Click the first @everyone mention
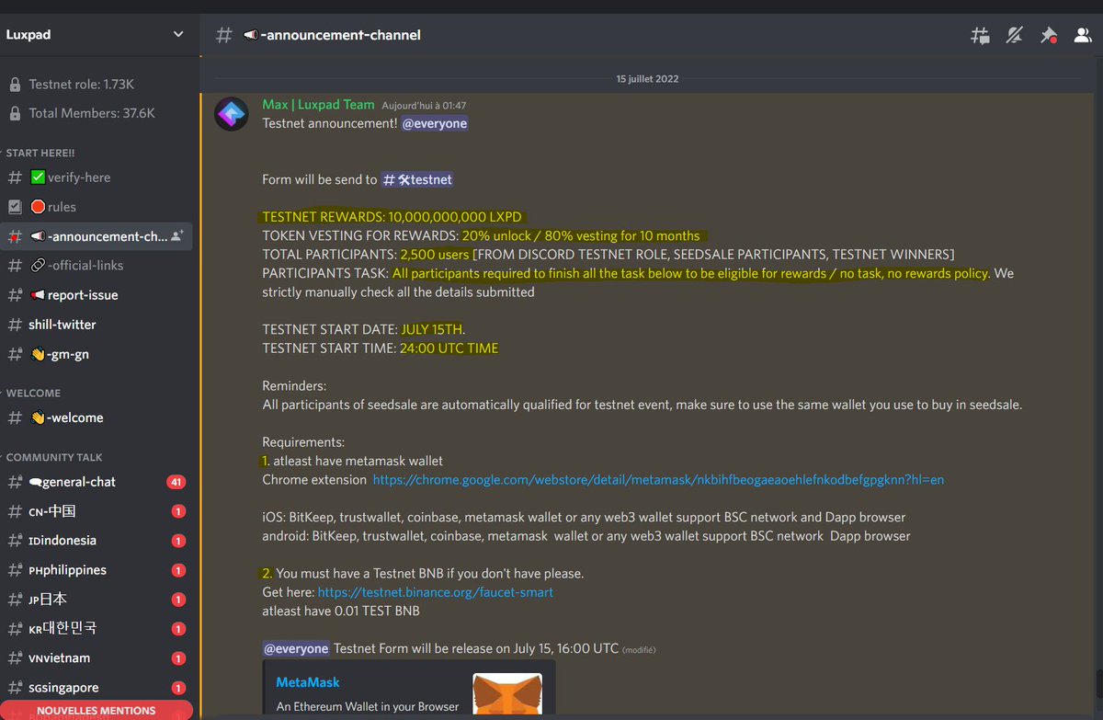Viewport: 1103px width, 720px height. [435, 123]
